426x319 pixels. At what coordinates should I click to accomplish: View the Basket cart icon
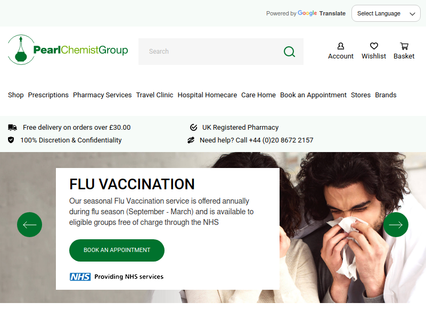pyautogui.click(x=404, y=46)
